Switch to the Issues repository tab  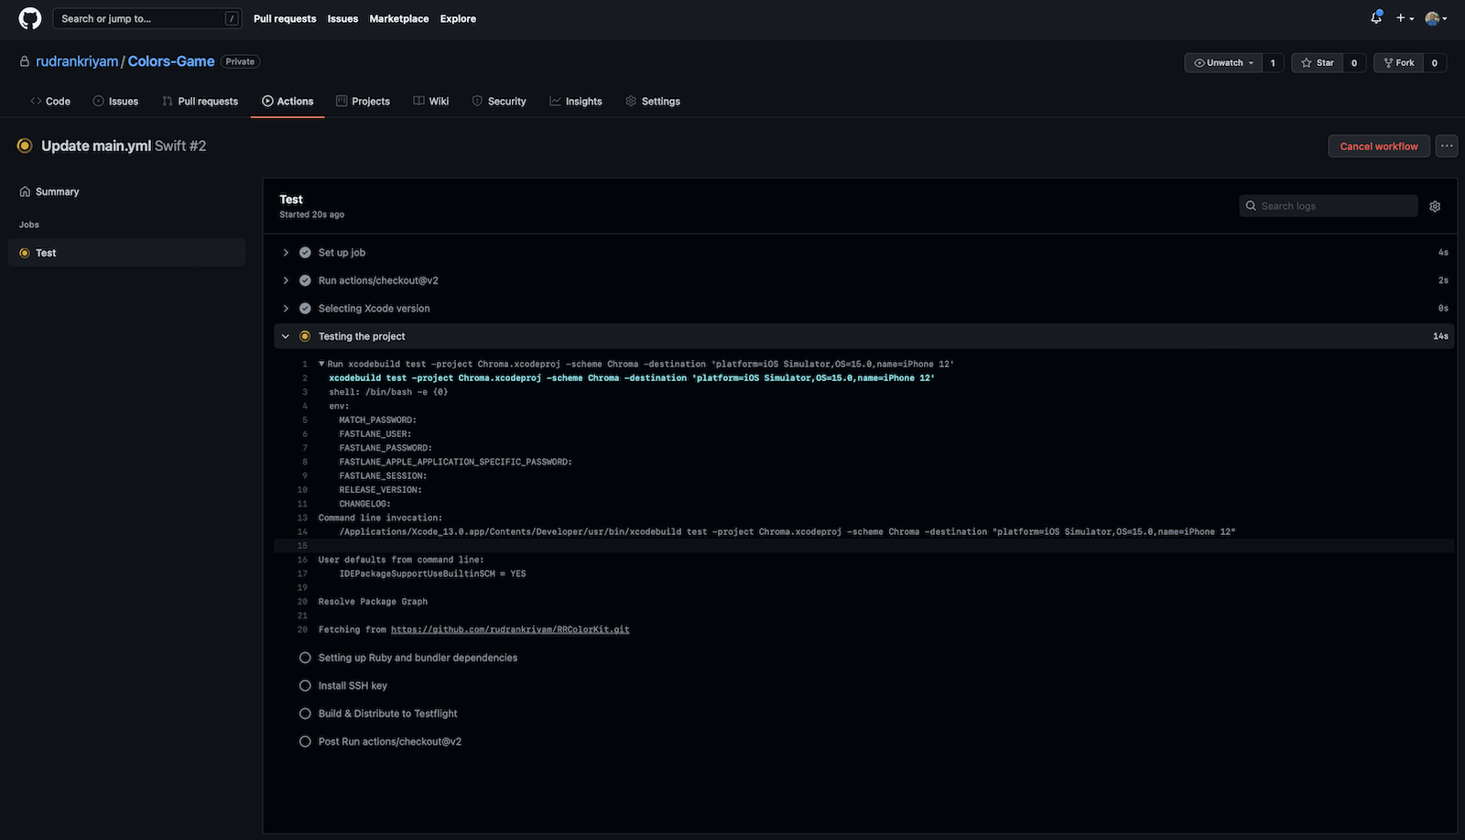coord(115,101)
